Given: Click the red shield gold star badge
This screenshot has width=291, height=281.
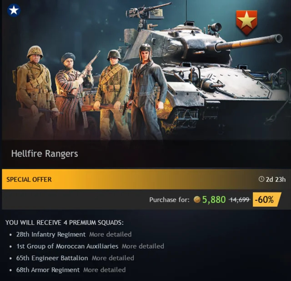Looking at the screenshot, I should pos(246,23).
